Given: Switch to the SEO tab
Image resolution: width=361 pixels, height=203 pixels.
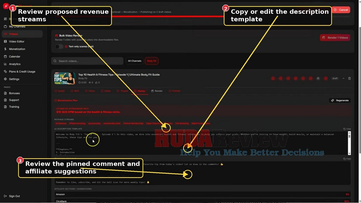Looking at the screenshot, I should [x=75, y=91].
